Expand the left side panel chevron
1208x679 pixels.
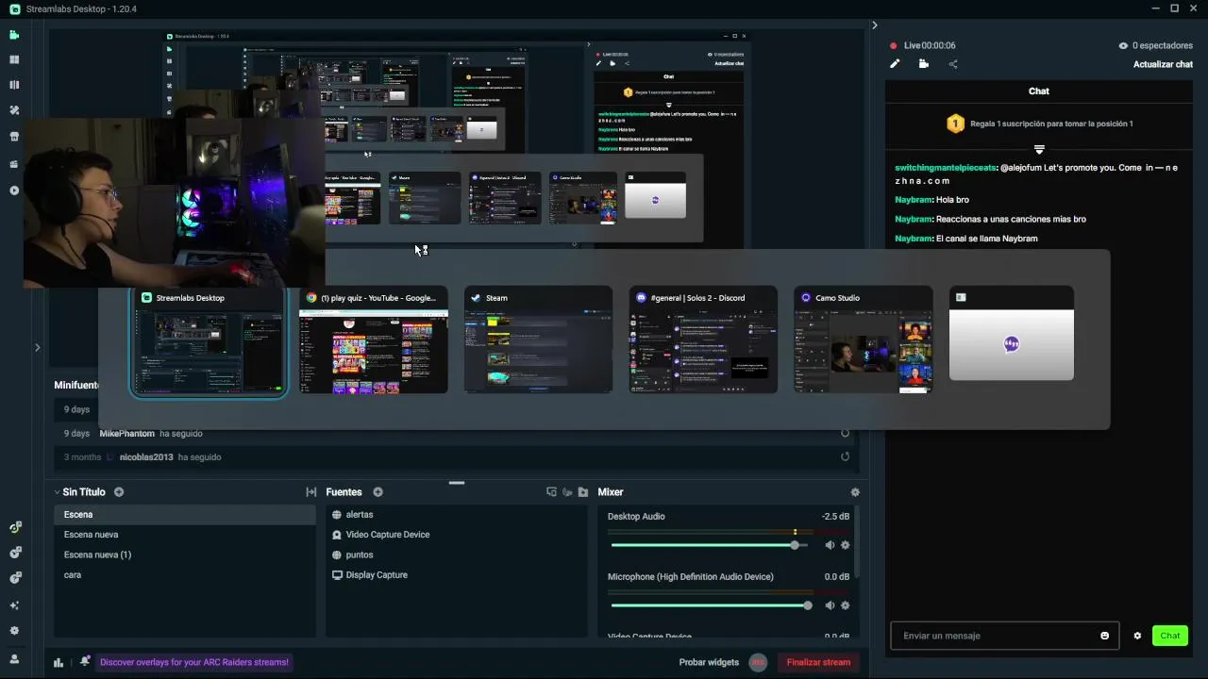pos(37,348)
